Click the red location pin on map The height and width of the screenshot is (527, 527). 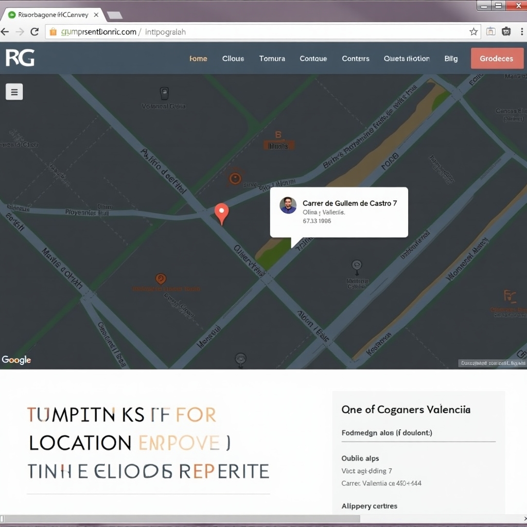click(221, 213)
